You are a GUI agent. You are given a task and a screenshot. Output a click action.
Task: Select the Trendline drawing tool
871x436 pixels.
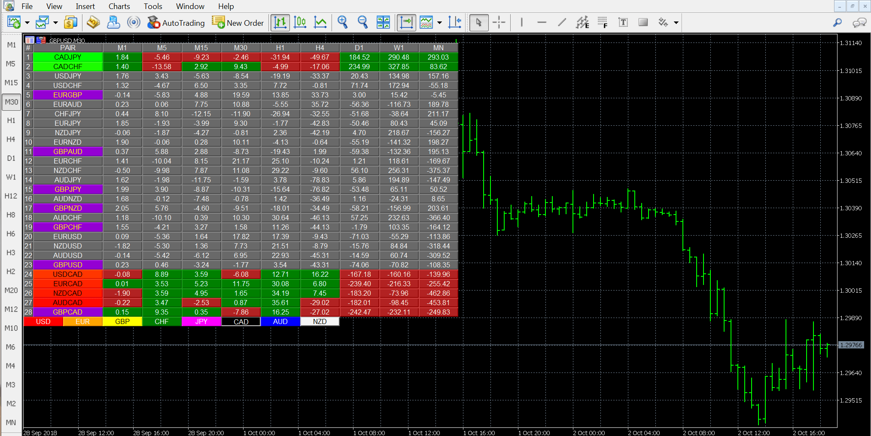(562, 22)
